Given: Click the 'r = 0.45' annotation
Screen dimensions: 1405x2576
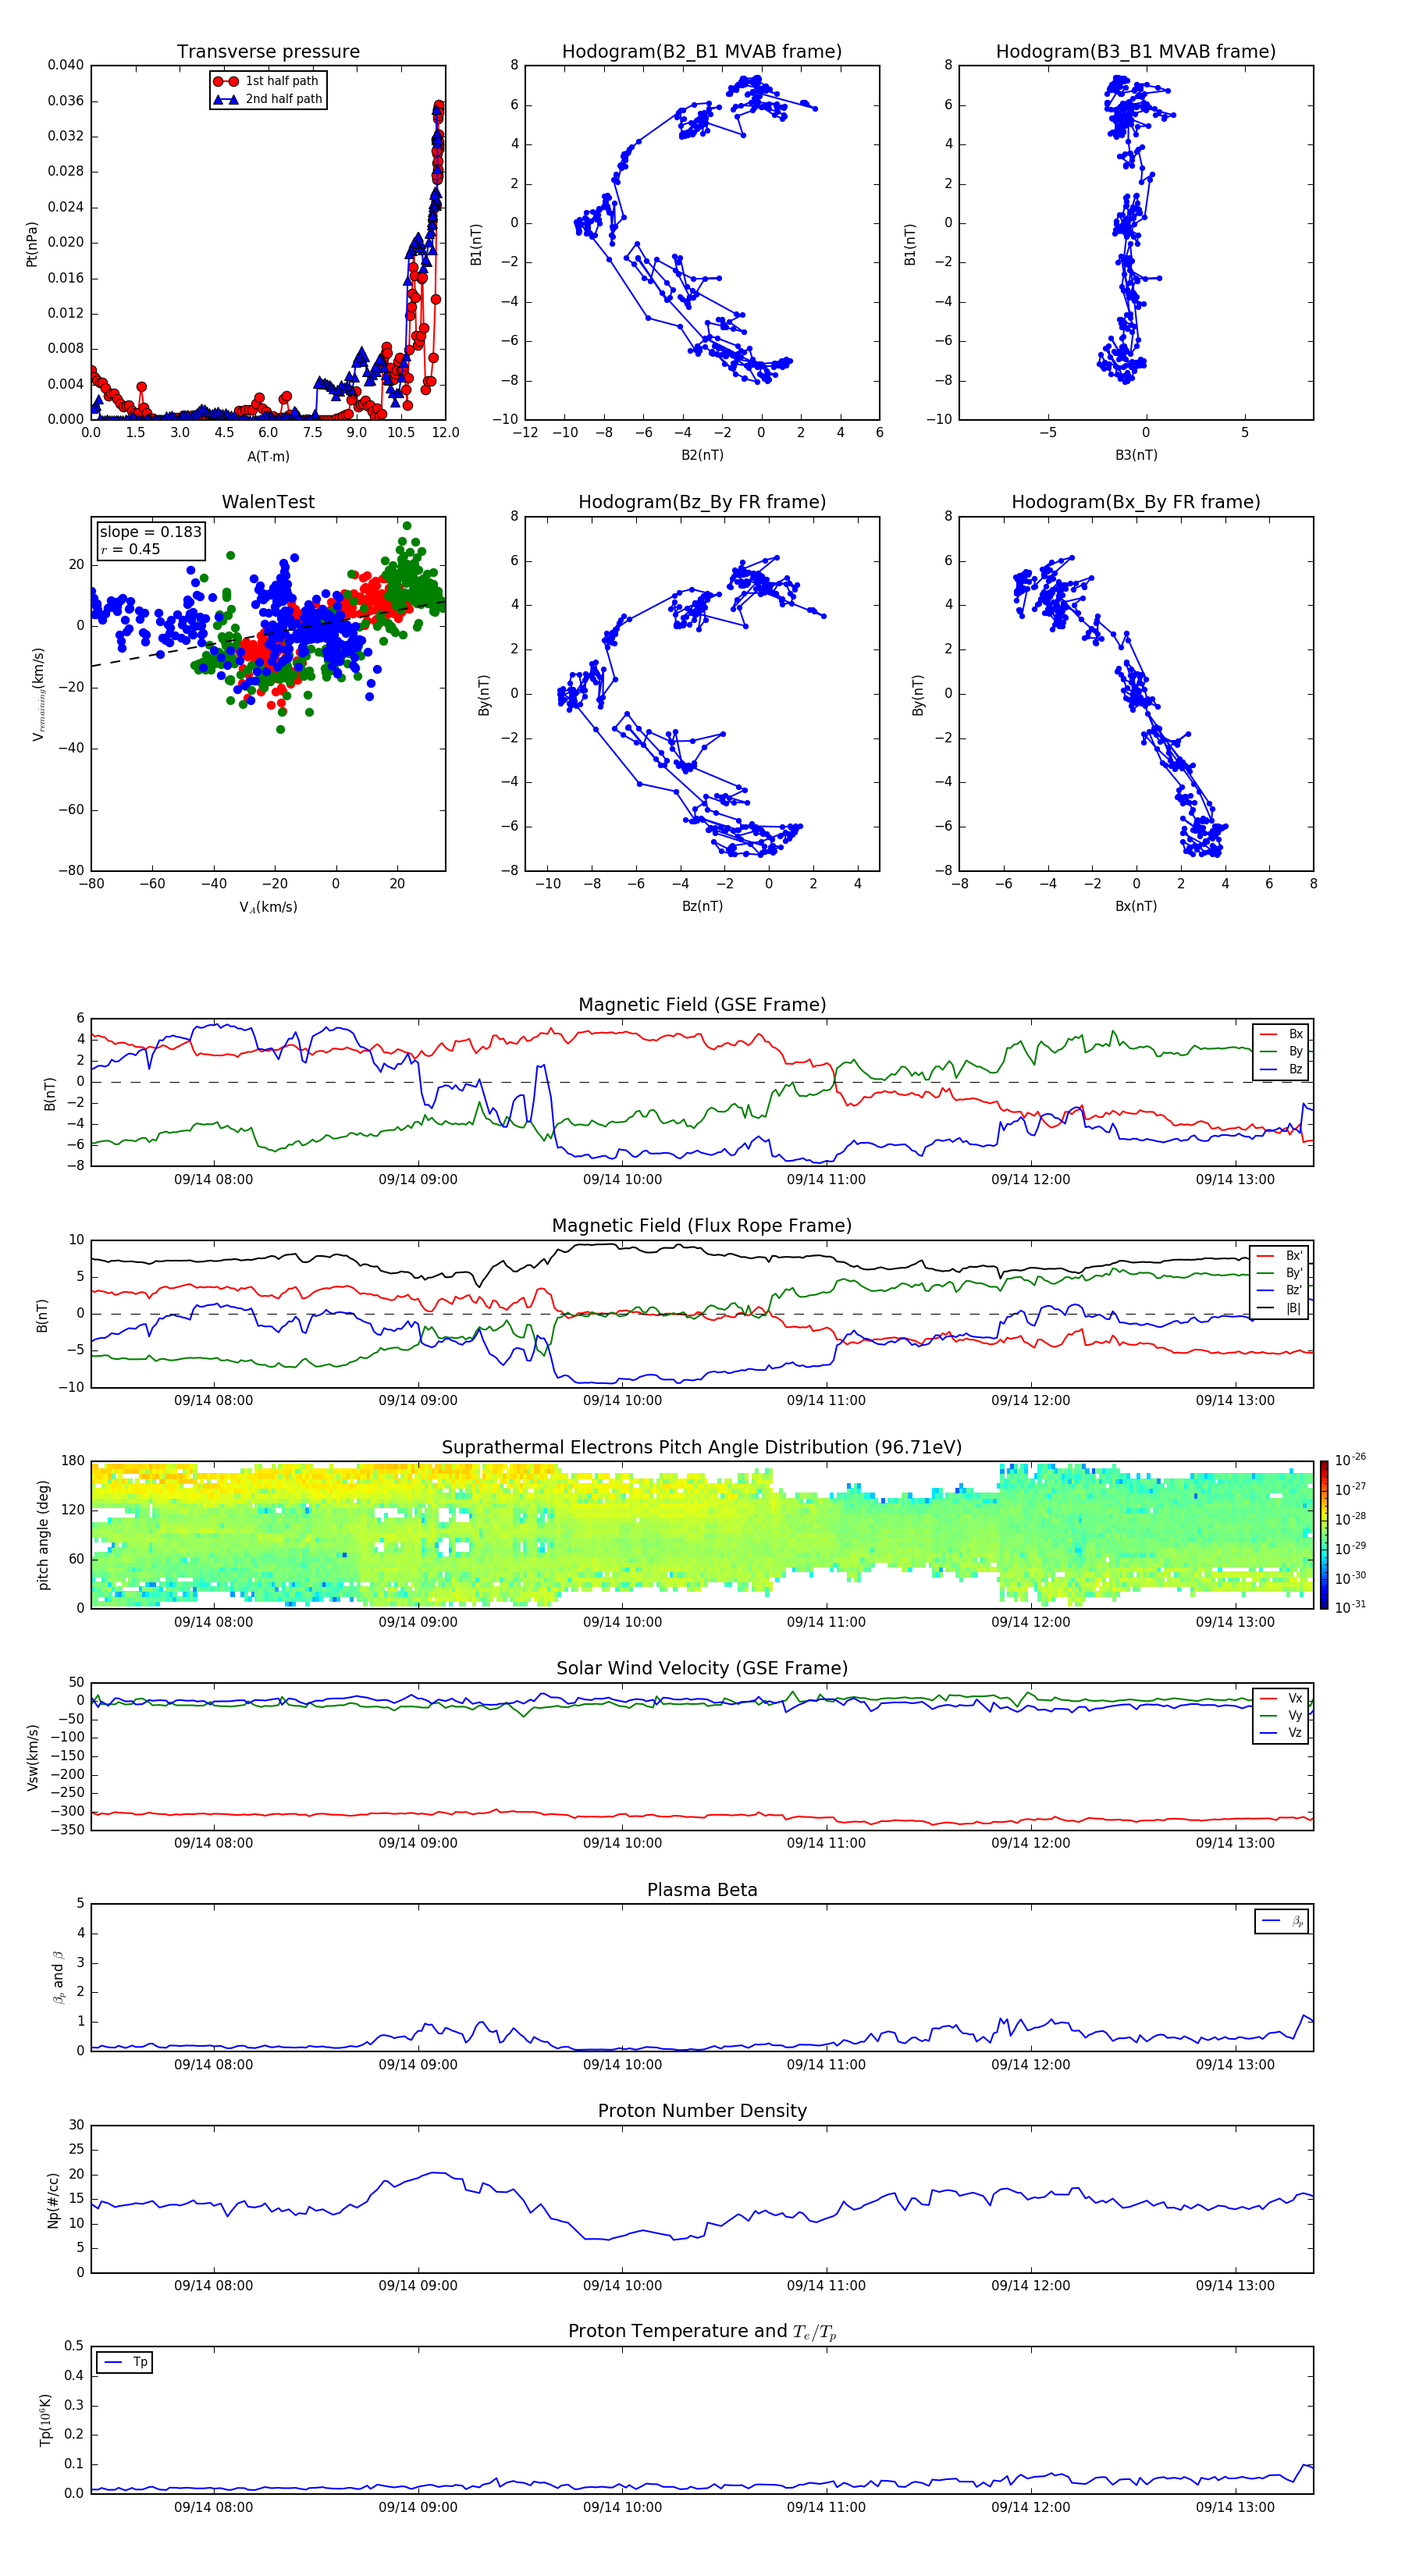Looking at the screenshot, I should pyautogui.click(x=130, y=549).
